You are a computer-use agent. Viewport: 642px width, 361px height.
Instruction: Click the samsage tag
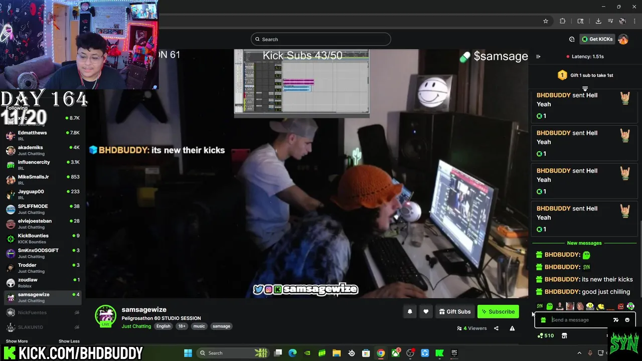[221, 326]
